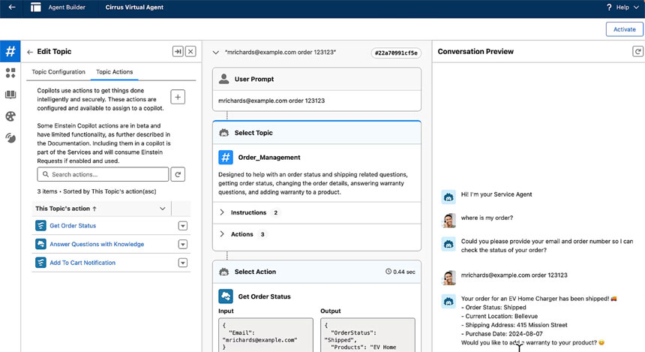Open Answer Questions with Knowledge link
The image size is (645, 352).
[x=97, y=244]
